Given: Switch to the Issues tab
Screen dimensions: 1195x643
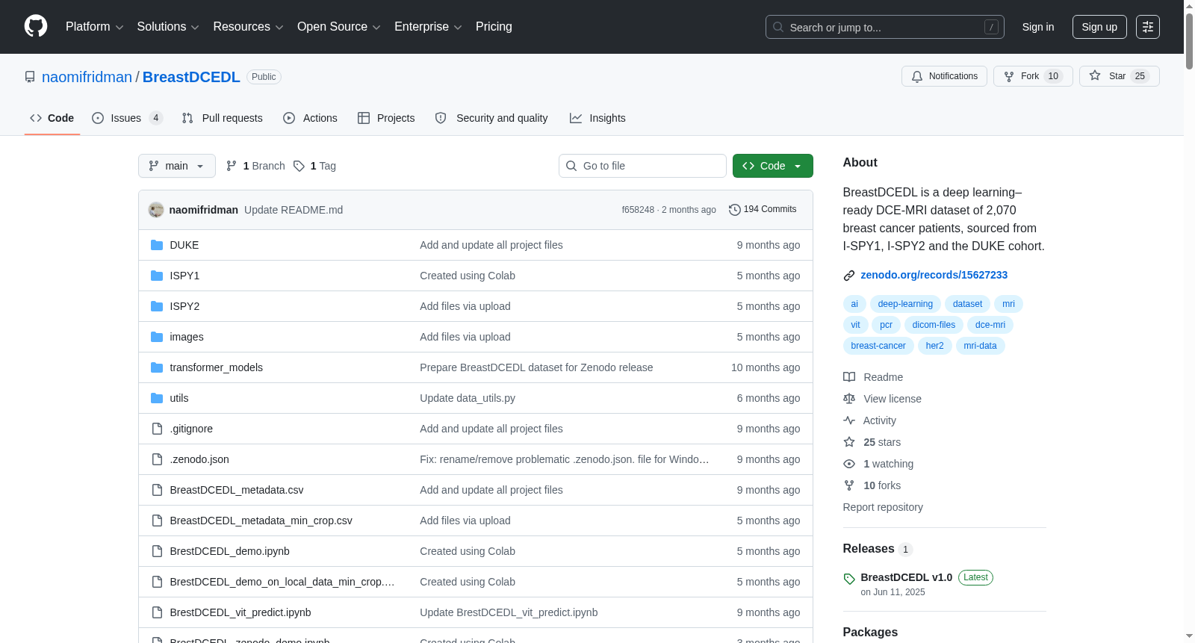Looking at the screenshot, I should (x=127, y=118).
